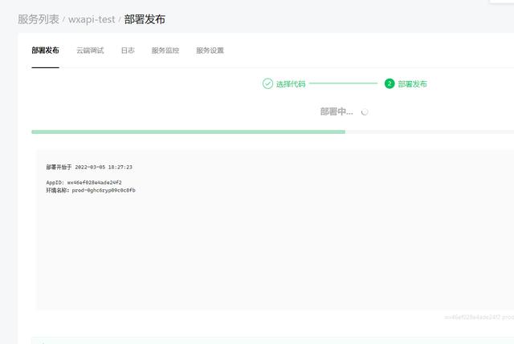Click the step 2 circle icon
Screen dimensions: 514x344
pos(390,83)
